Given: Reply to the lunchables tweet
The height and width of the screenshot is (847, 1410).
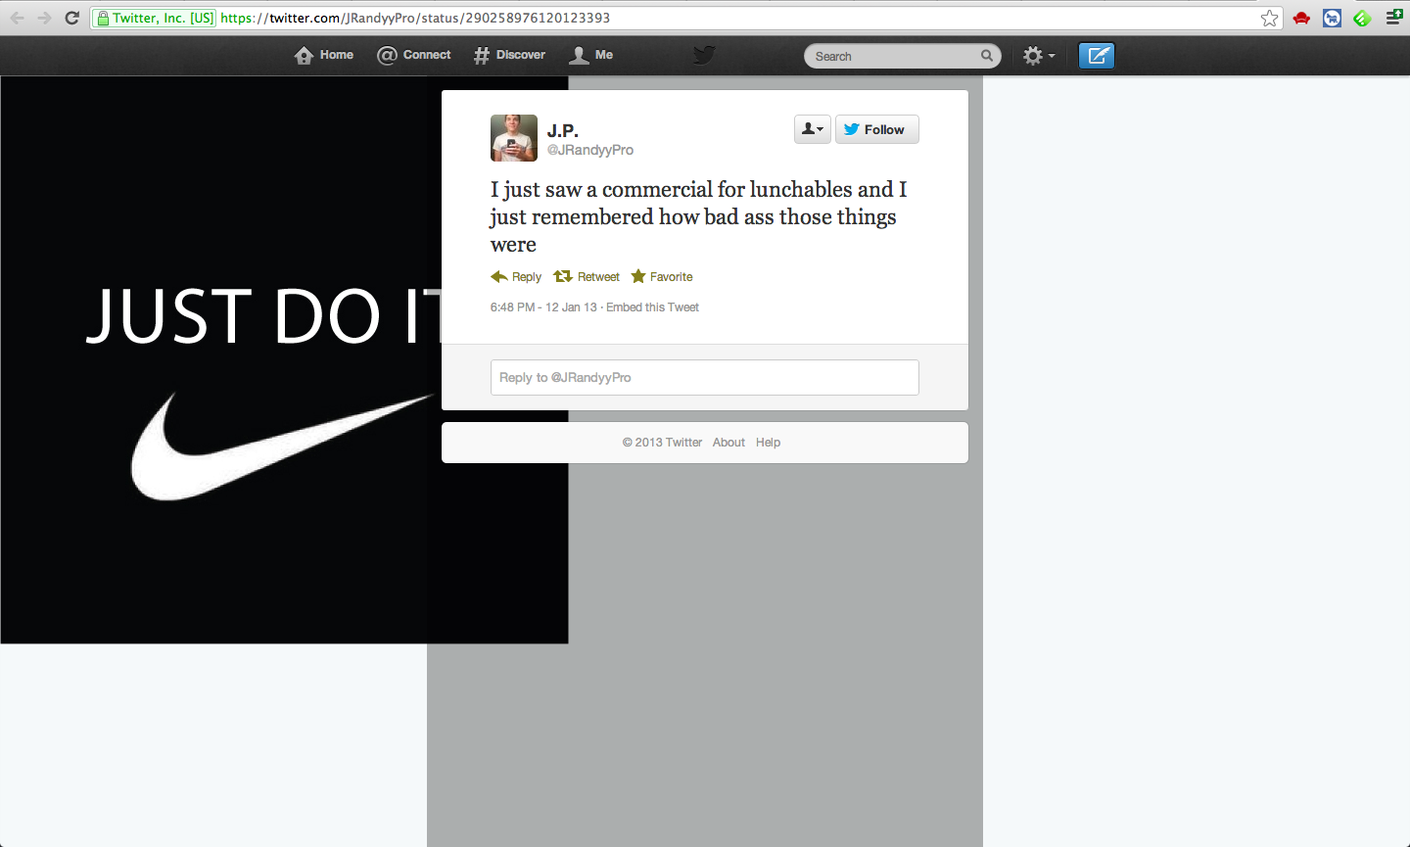Looking at the screenshot, I should [516, 277].
